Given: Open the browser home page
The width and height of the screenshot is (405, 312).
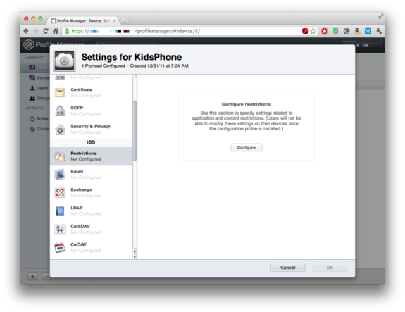Looking at the screenshot, I should coord(56,31).
